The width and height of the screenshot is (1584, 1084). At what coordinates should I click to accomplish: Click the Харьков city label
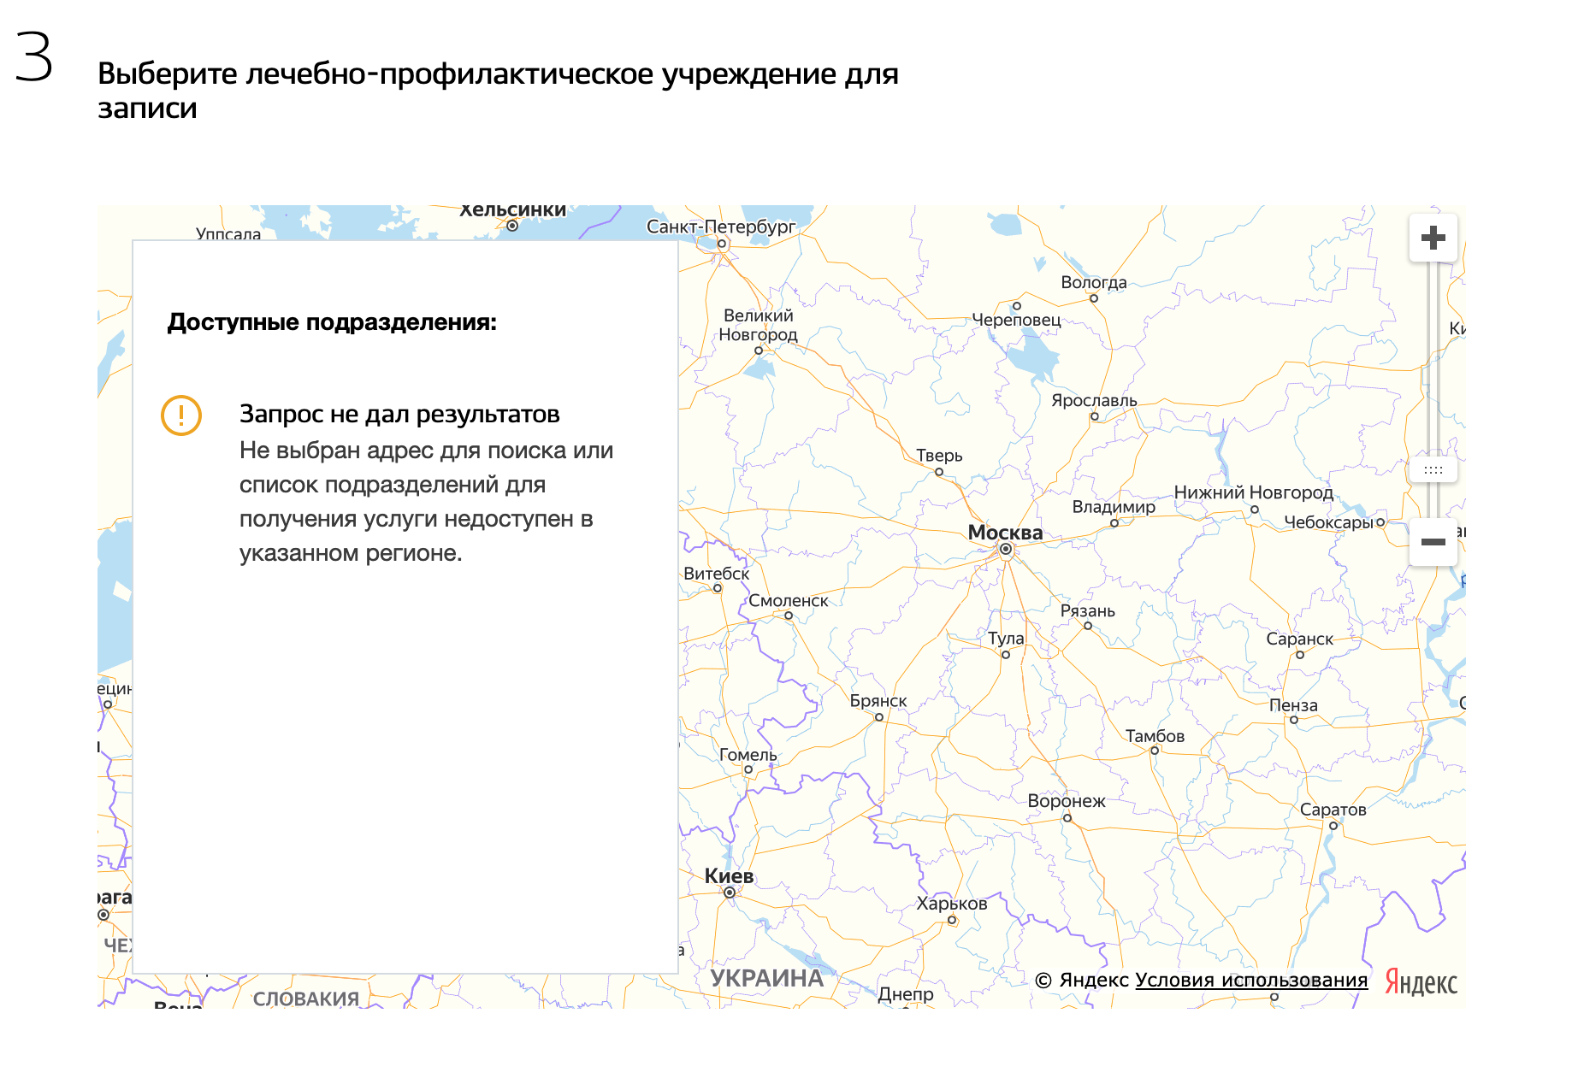coord(951,904)
